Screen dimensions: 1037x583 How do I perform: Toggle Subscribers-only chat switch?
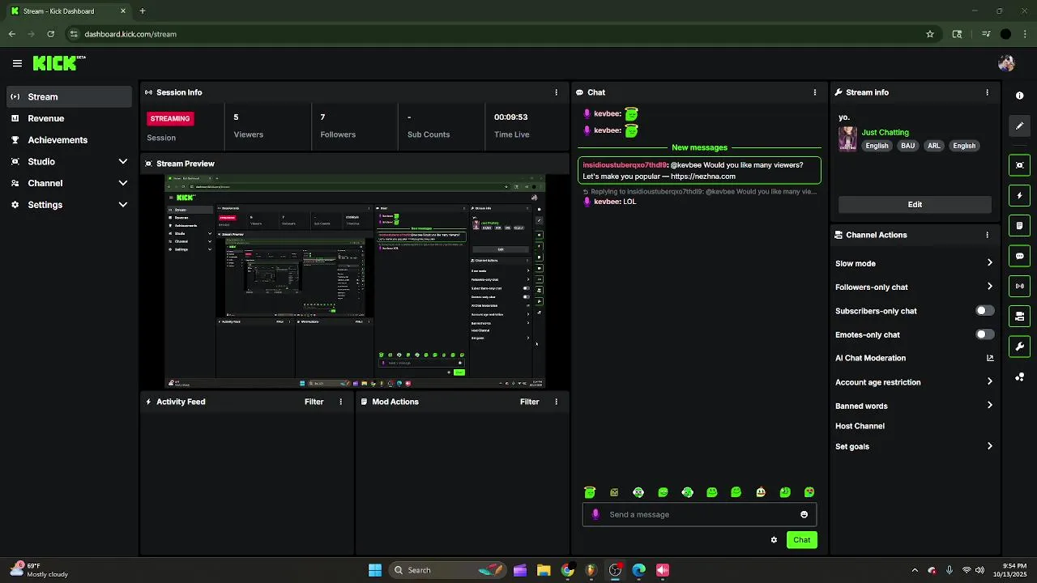[x=984, y=311]
